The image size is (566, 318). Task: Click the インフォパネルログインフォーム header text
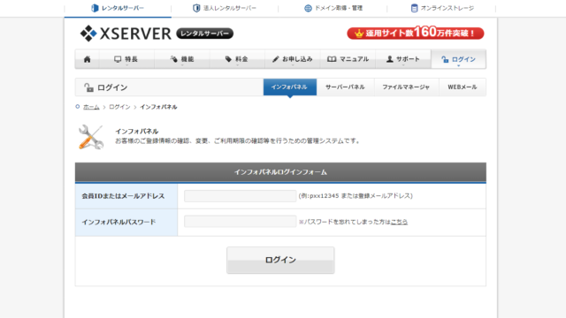[280, 172]
